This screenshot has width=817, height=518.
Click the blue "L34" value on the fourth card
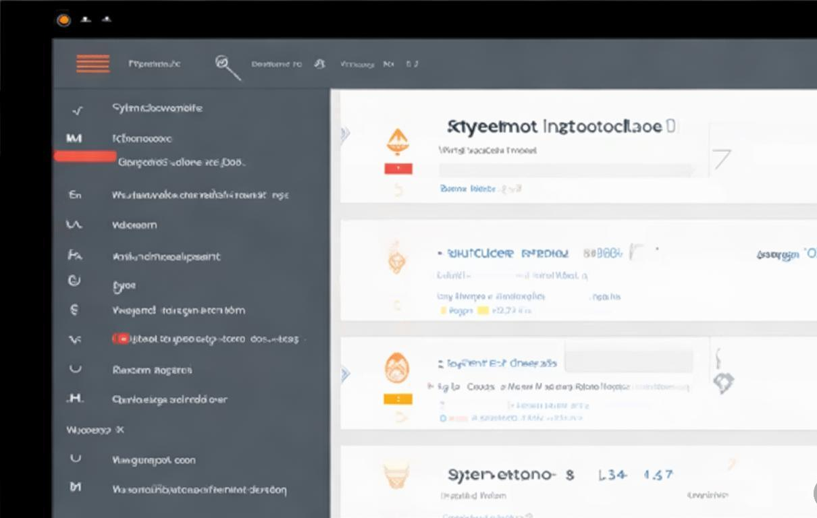pos(612,475)
